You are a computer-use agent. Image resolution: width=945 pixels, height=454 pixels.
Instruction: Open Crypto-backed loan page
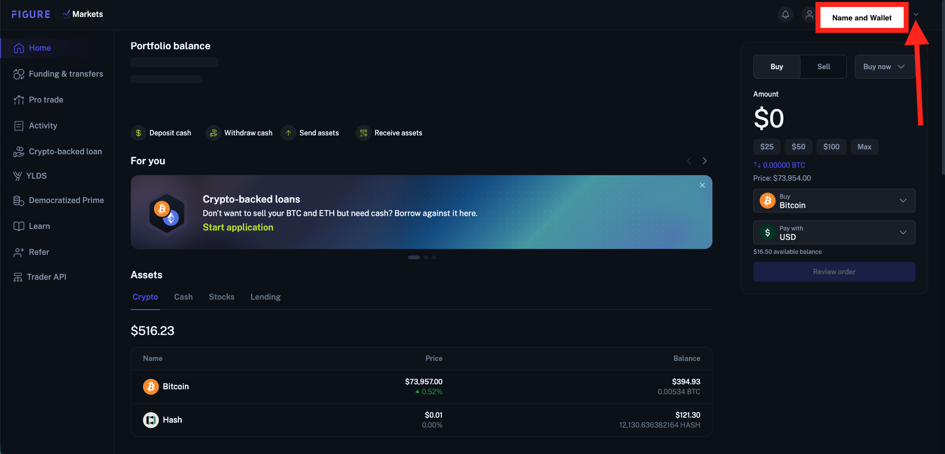(x=57, y=151)
